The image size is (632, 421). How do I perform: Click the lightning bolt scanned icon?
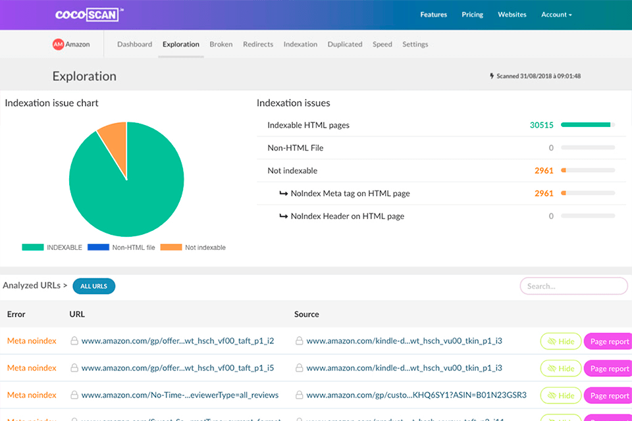[491, 76]
